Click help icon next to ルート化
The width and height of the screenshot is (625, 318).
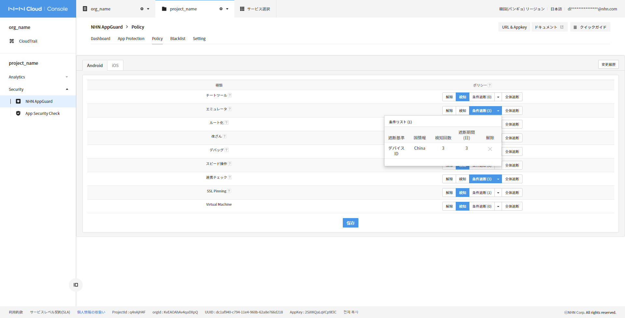[227, 123]
